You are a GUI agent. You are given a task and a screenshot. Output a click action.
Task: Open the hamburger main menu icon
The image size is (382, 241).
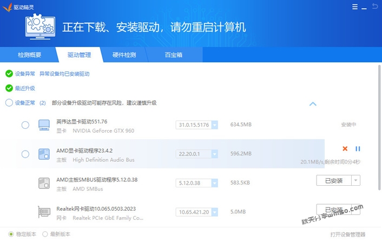click(x=355, y=6)
